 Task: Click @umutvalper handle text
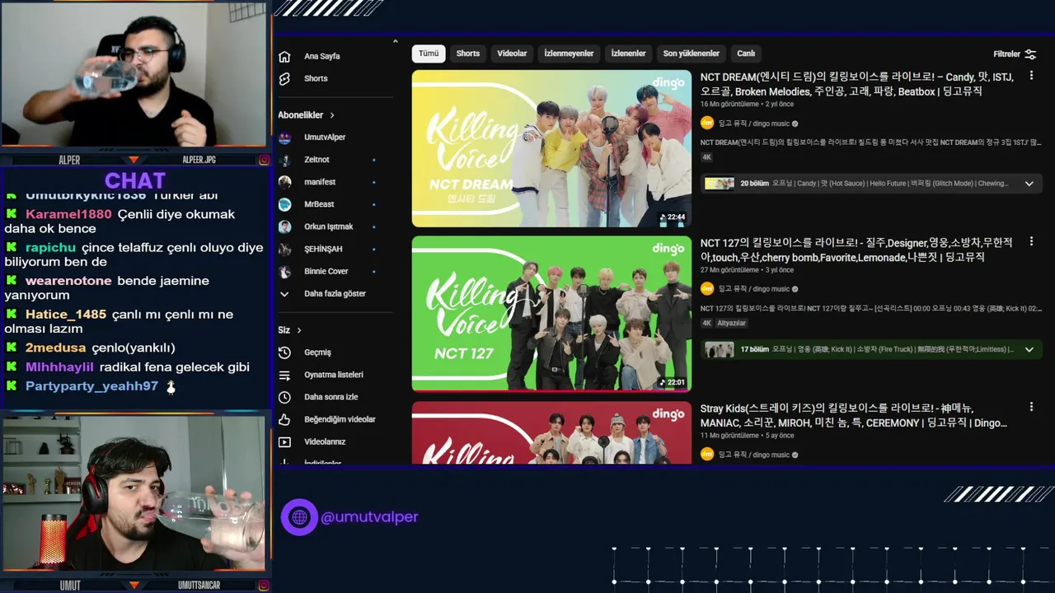coord(369,517)
